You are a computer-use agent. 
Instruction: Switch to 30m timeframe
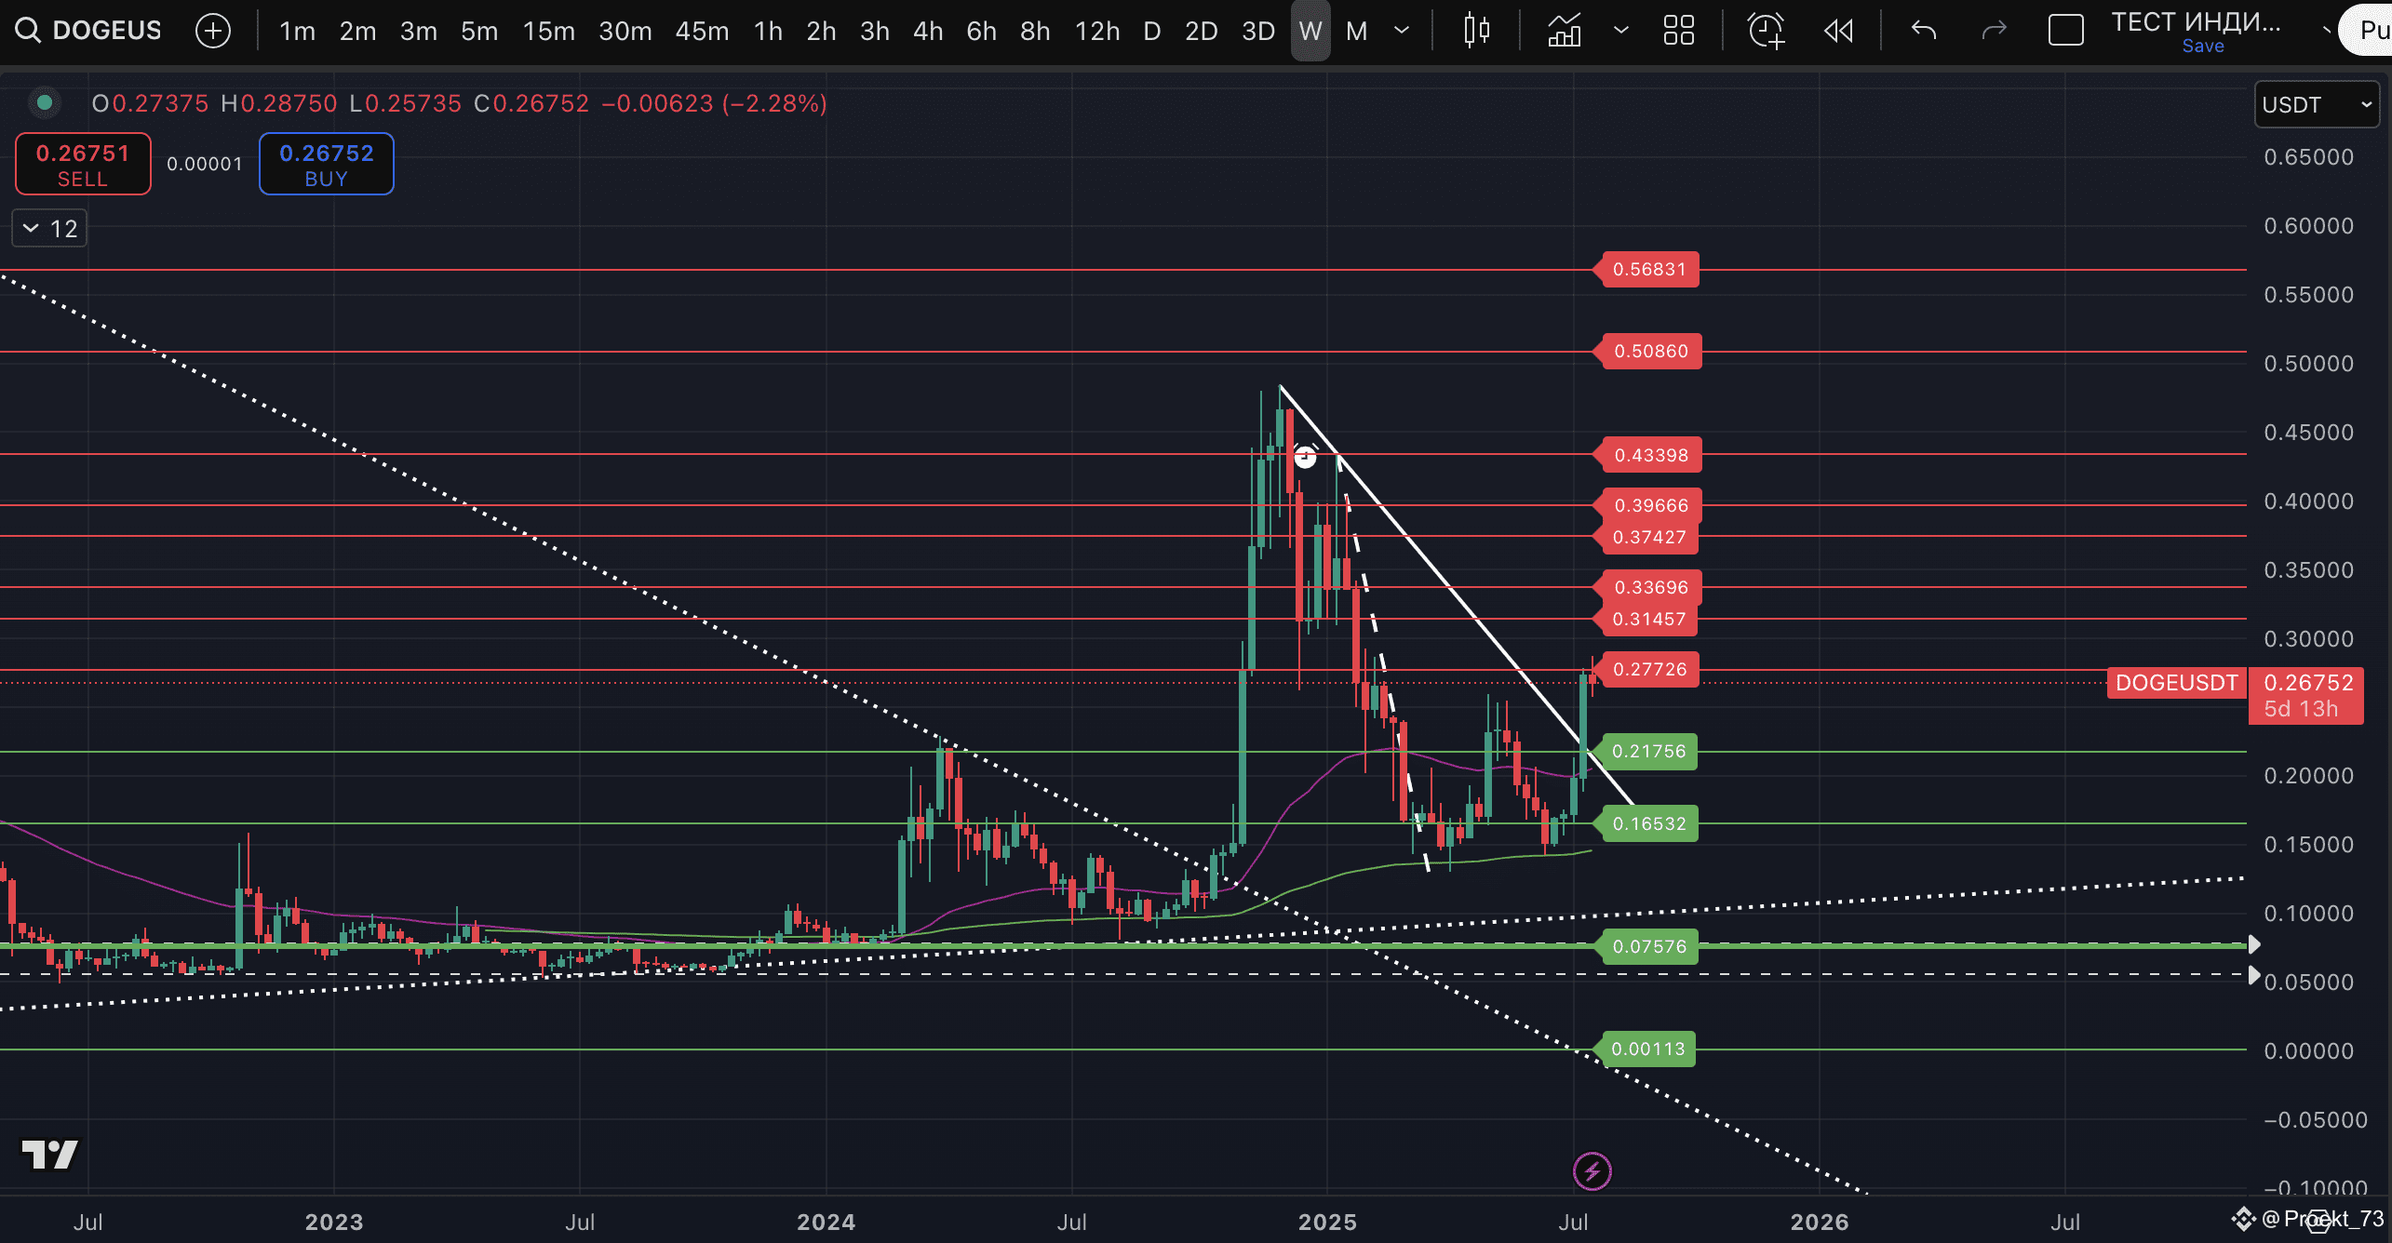(x=625, y=31)
